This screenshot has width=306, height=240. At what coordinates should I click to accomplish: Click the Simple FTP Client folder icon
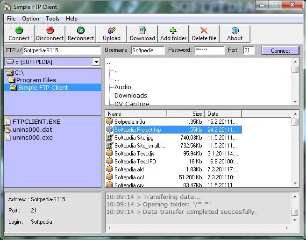(14, 87)
